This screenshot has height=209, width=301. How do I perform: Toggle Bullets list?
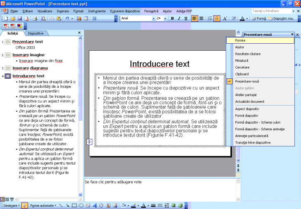point(217,19)
